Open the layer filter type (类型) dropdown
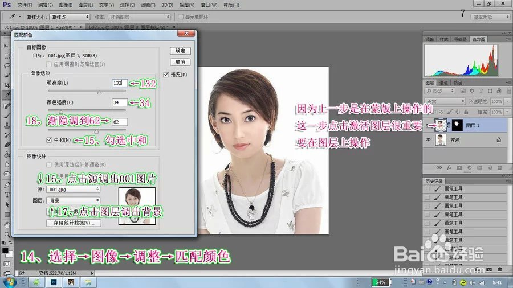Viewport: 513px width, 288px height. pos(439,90)
